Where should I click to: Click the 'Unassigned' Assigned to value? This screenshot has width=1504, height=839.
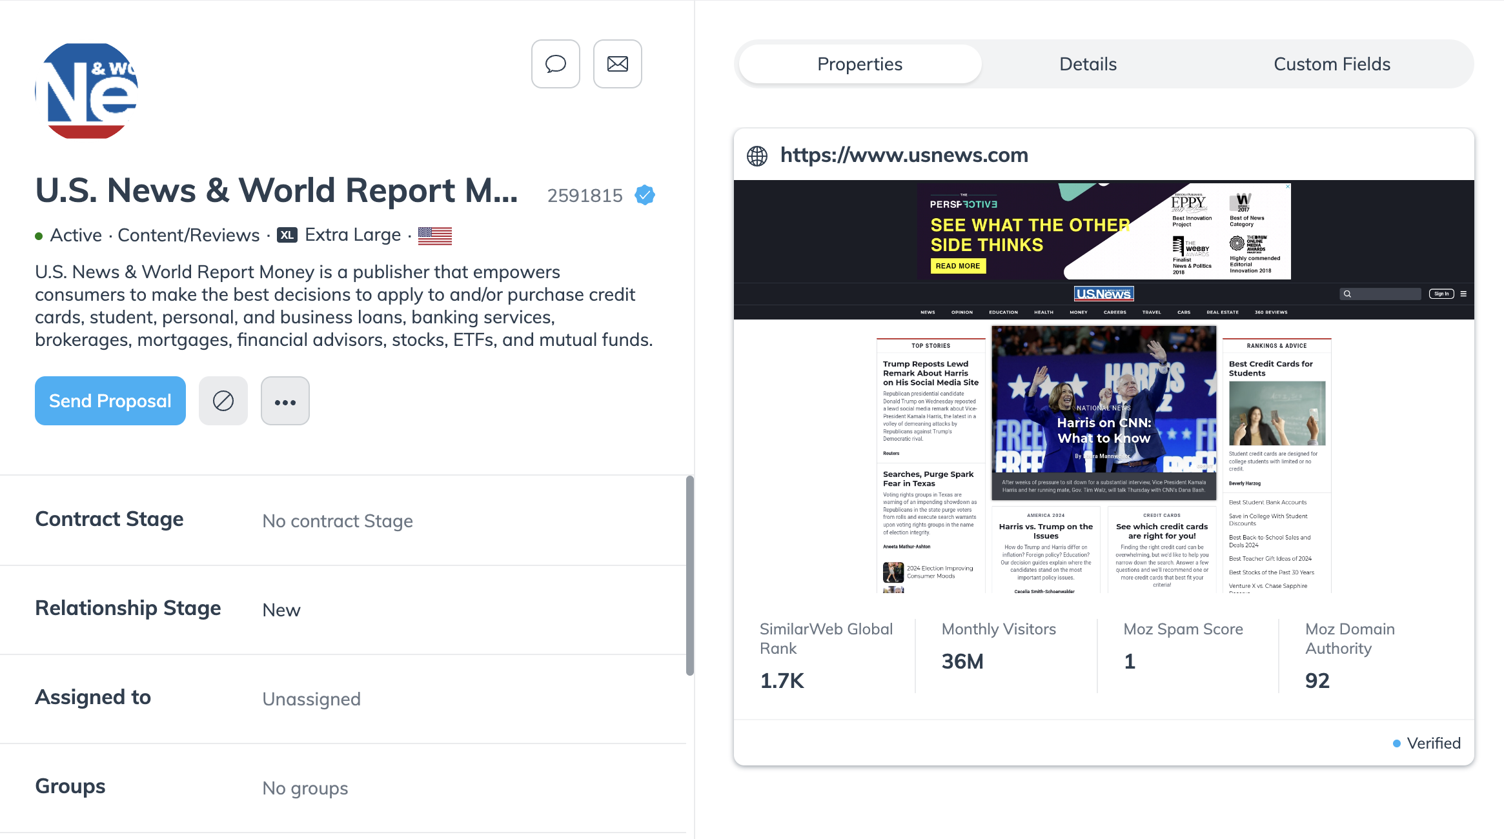coord(311,699)
